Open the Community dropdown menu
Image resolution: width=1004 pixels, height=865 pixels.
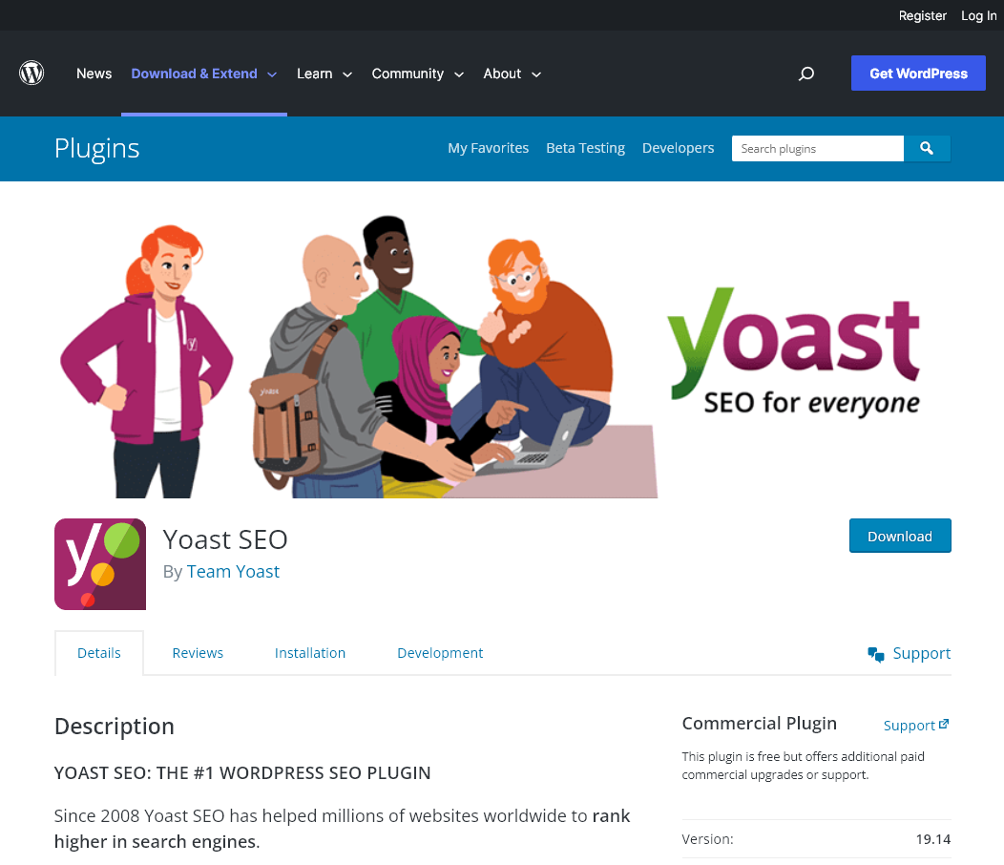(459, 74)
